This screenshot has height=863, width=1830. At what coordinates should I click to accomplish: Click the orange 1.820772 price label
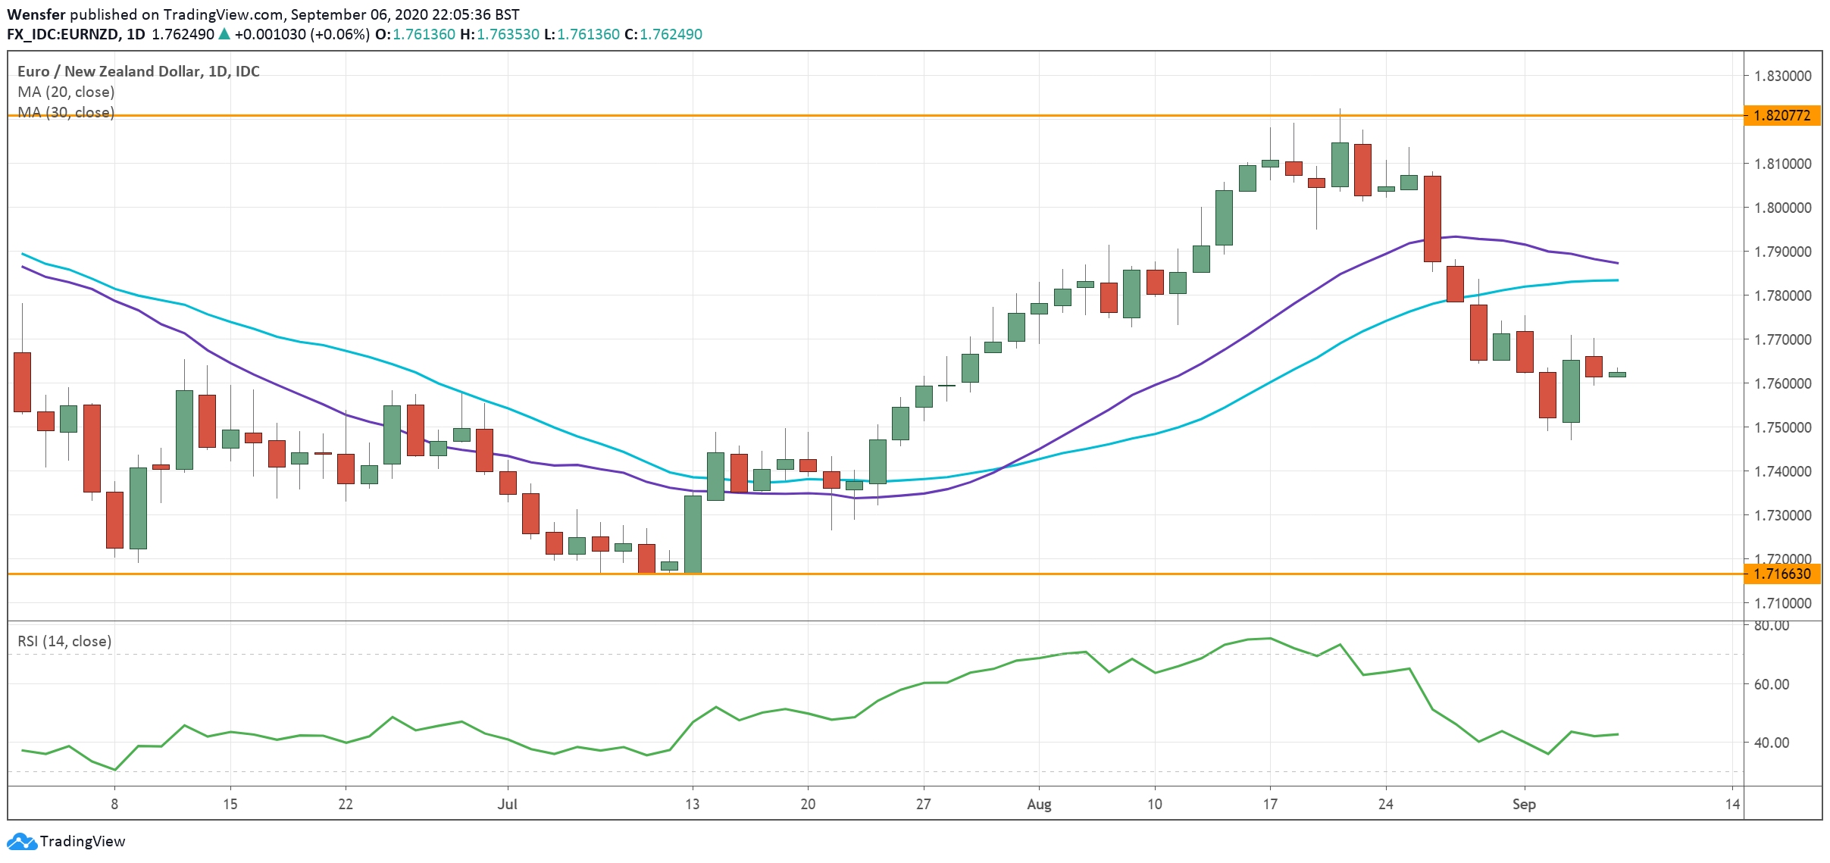(1782, 115)
